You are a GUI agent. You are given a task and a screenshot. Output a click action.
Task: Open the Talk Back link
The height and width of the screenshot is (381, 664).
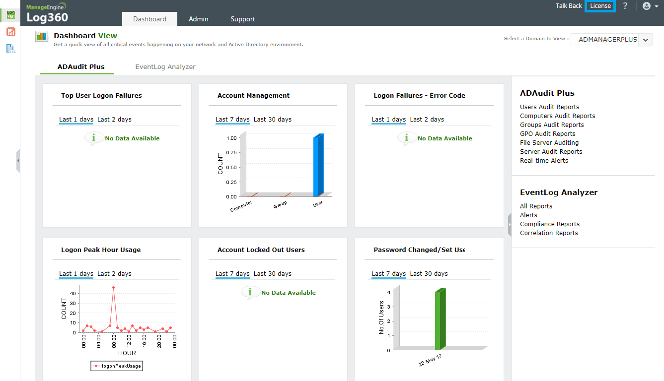(x=569, y=6)
